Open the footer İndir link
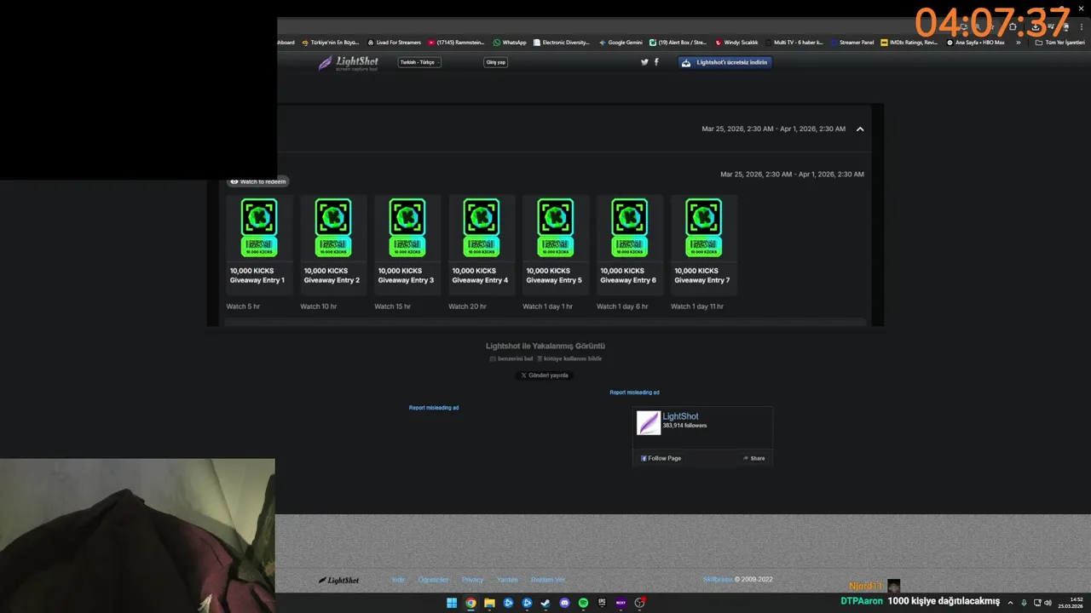The height and width of the screenshot is (613, 1091). (398, 580)
